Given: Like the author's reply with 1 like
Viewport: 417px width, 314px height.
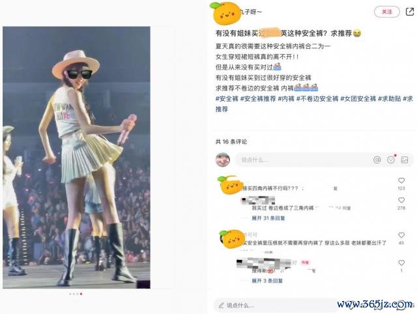Looking at the screenshot, I should (401, 263).
